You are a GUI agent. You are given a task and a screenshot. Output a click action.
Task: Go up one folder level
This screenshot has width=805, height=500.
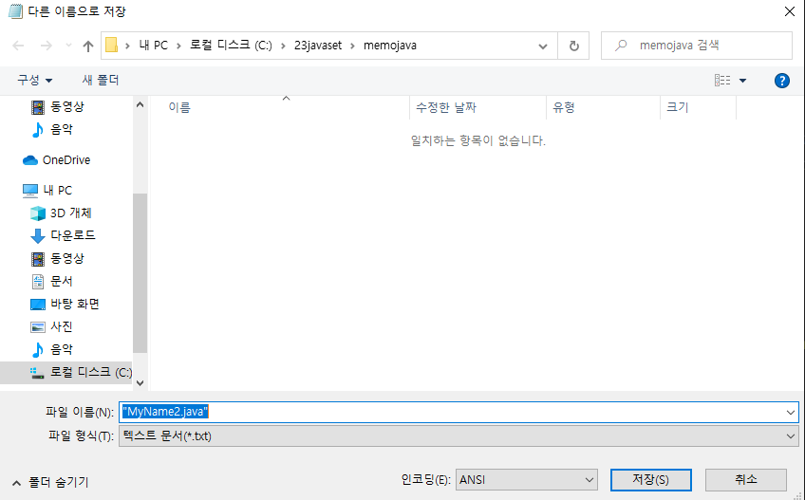pos(87,46)
